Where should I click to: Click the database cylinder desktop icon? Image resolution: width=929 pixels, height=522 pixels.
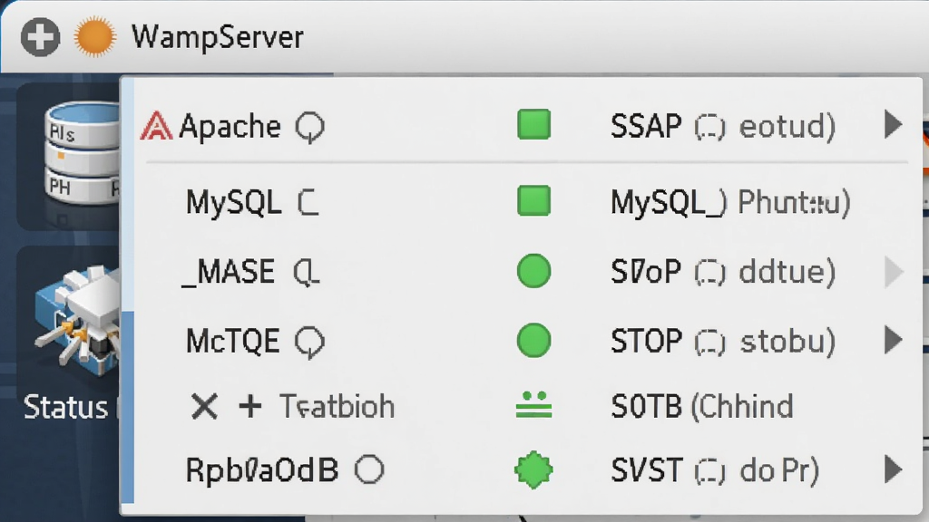click(82, 154)
